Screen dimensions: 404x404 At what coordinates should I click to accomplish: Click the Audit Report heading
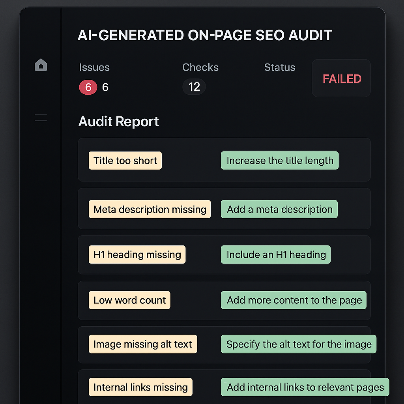click(119, 122)
